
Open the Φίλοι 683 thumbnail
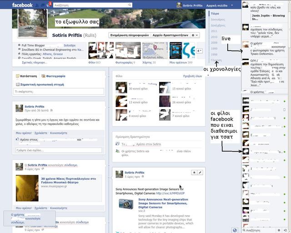[101, 51]
